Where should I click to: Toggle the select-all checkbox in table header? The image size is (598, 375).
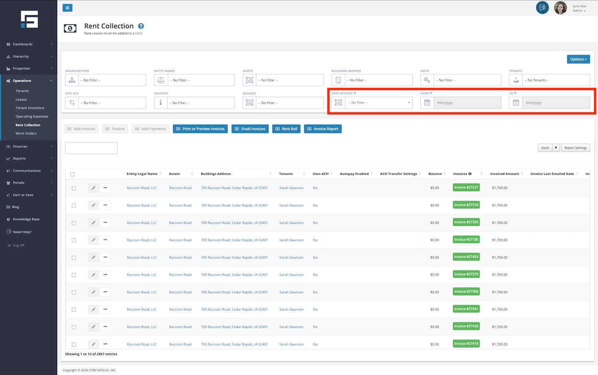72,174
